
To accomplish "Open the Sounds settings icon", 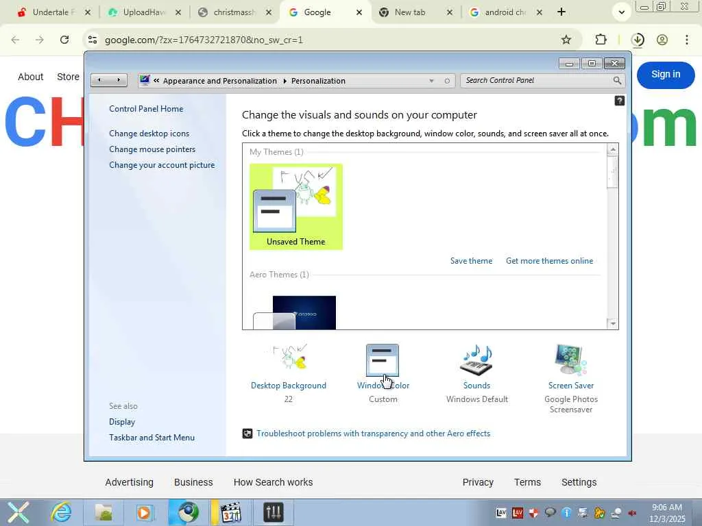I will point(476,360).
